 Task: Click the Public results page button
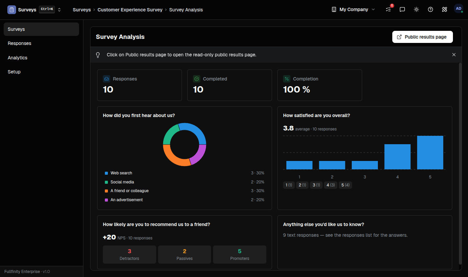pos(422,37)
